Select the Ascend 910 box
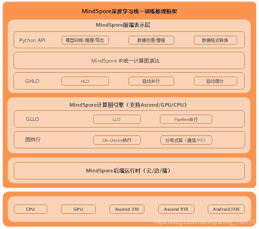Screen dimensions: 259x229 [176, 209]
